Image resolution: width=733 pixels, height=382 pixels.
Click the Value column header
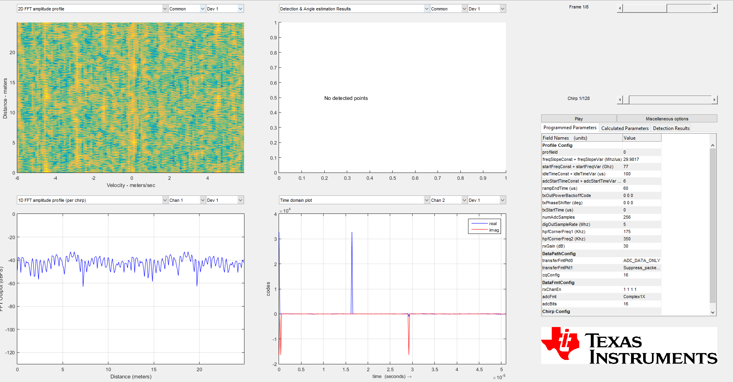(x=641, y=138)
